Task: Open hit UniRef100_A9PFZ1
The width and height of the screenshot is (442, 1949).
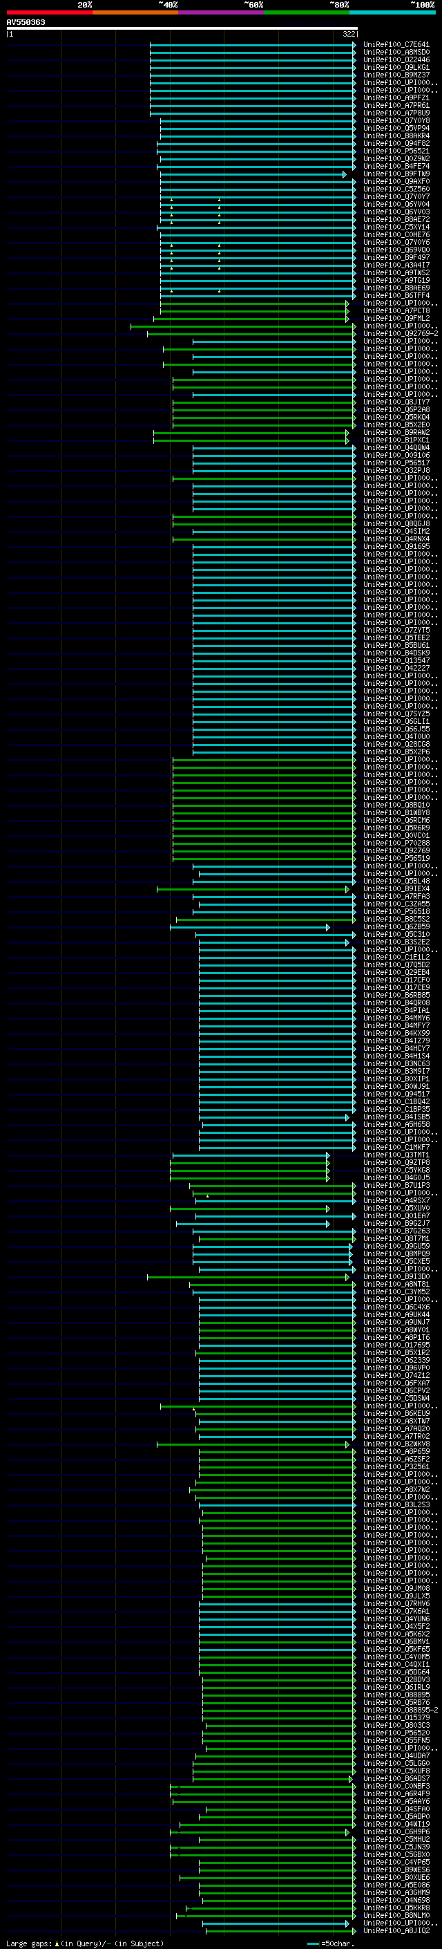Action: pyautogui.click(x=396, y=97)
